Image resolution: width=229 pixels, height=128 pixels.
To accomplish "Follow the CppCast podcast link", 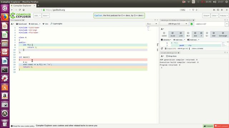I will point(98,15).
